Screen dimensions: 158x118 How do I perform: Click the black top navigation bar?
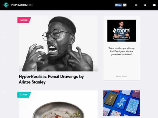79,5
